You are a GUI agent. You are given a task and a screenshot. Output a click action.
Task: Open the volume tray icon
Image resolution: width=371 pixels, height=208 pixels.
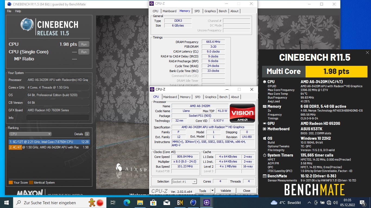pyautogui.click(x=335, y=203)
